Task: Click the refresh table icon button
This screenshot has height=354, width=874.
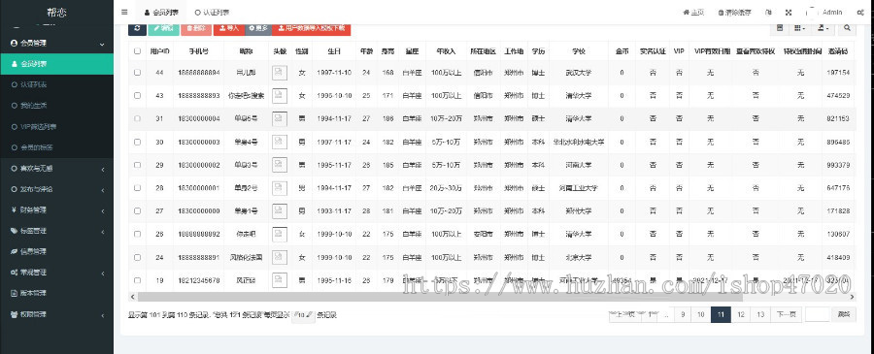Action: (137, 28)
